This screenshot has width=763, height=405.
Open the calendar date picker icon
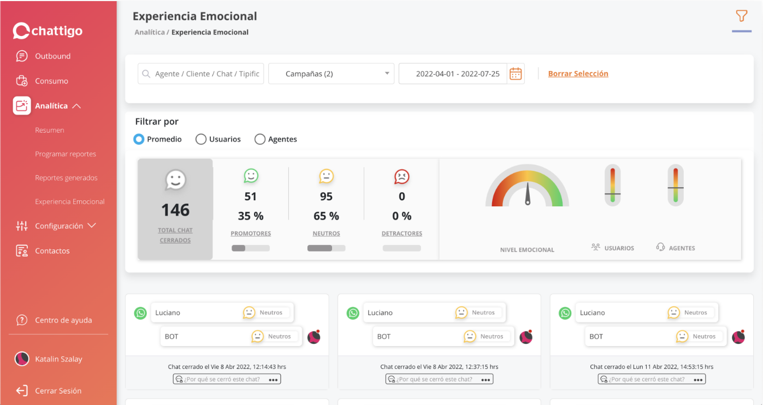tap(516, 74)
